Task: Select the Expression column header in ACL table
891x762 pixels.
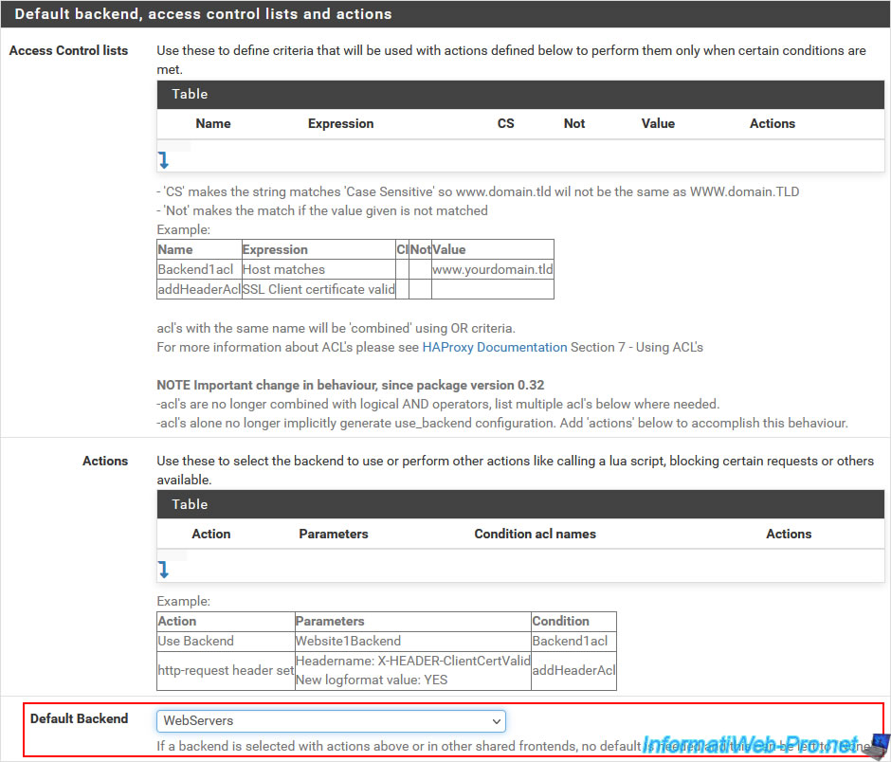Action: (x=341, y=124)
